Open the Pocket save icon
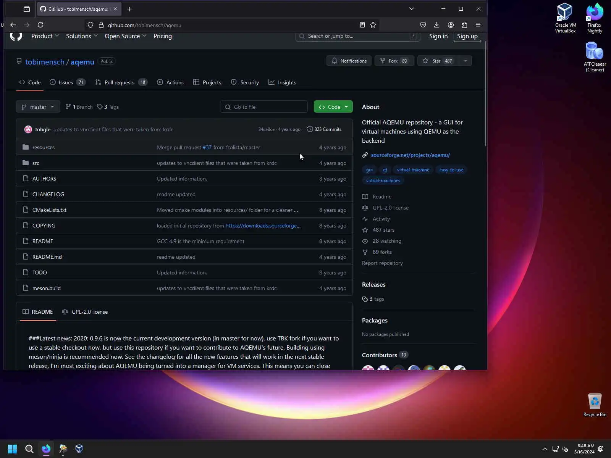Image resolution: width=611 pixels, height=458 pixels. coord(423,25)
